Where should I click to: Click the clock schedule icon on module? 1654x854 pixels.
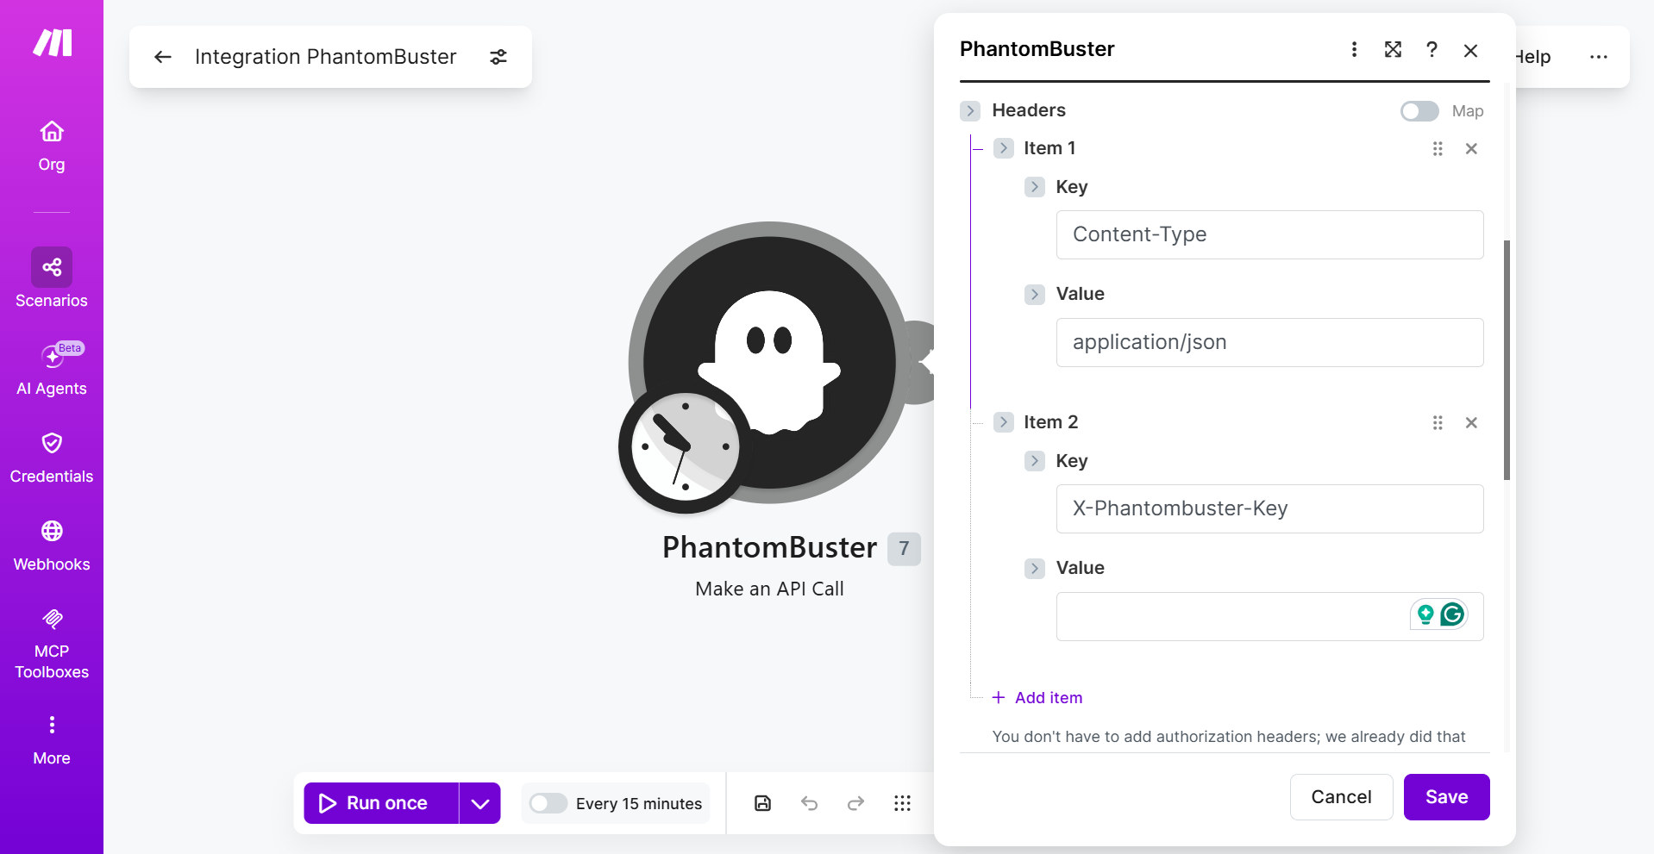point(685,446)
